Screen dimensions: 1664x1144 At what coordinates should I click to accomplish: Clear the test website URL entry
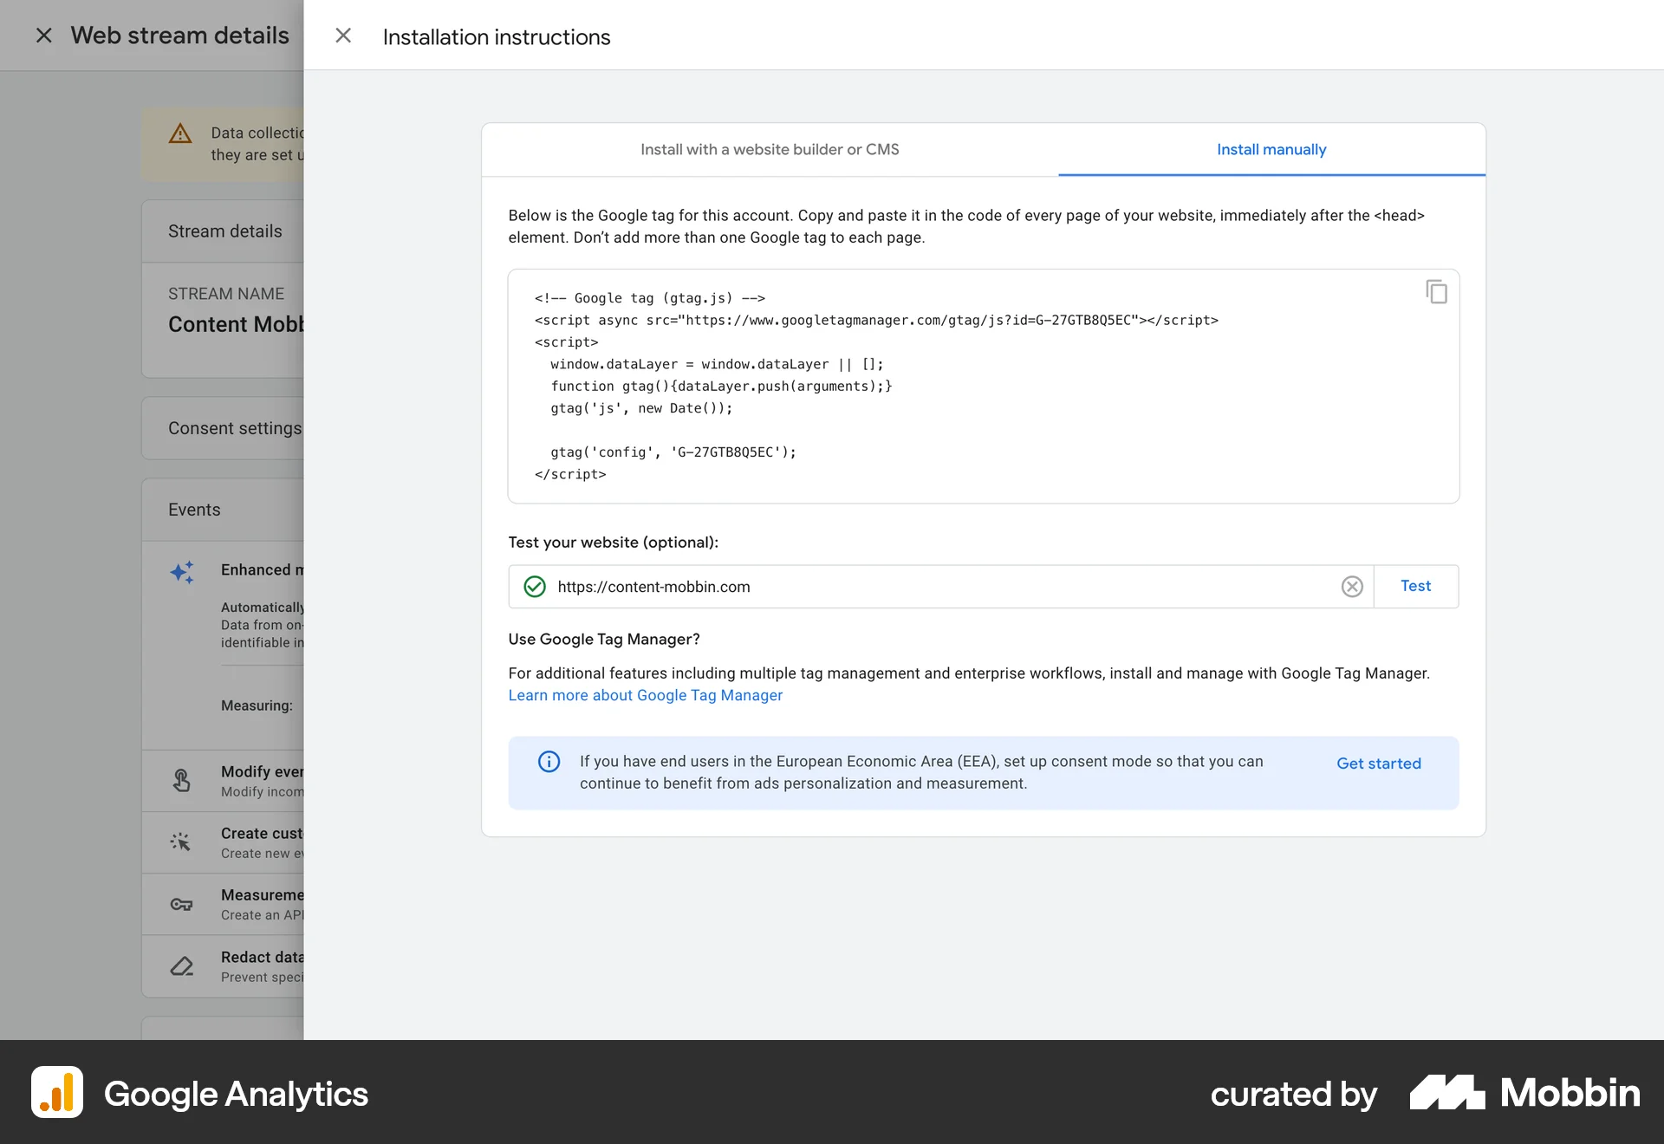coord(1351,587)
